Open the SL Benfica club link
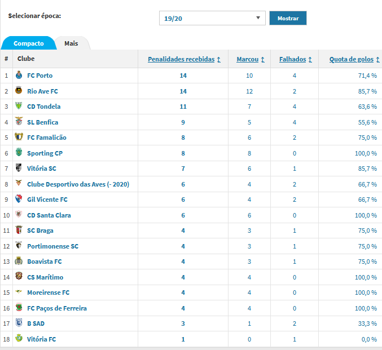Screen dimensions: 382x350 [43, 122]
